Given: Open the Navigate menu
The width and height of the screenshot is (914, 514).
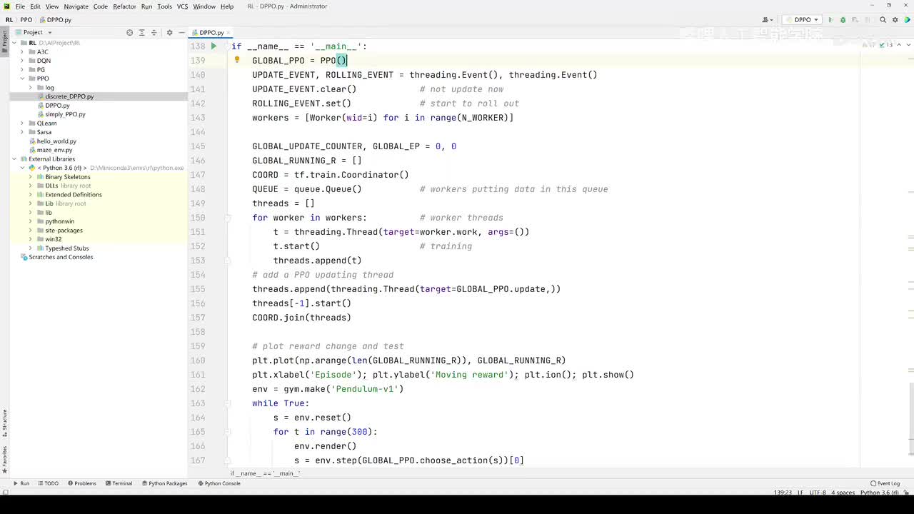Looking at the screenshot, I should pyautogui.click(x=76, y=6).
